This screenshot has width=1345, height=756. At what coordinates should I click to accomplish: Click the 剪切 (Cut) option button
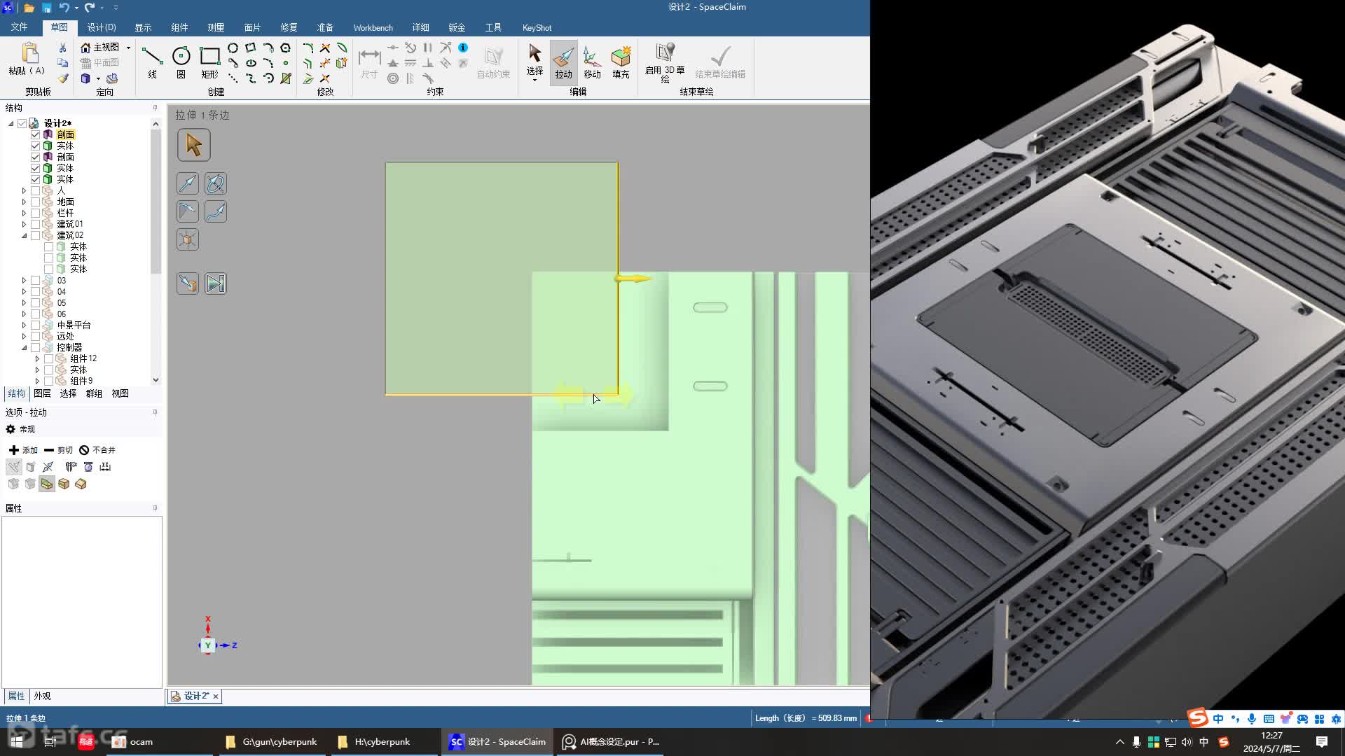coord(58,450)
